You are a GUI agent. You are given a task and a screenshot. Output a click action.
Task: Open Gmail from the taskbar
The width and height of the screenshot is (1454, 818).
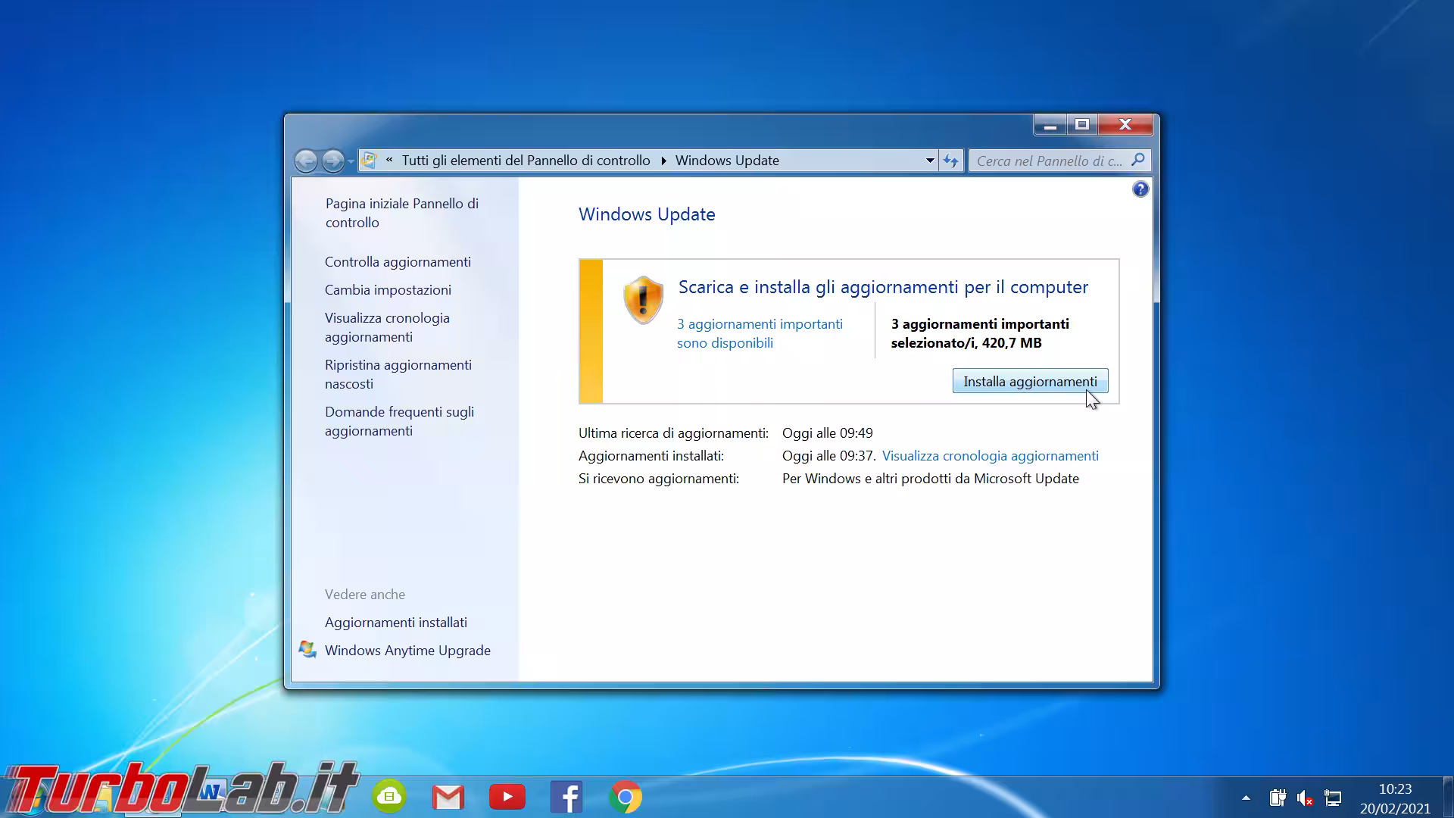pos(448,797)
